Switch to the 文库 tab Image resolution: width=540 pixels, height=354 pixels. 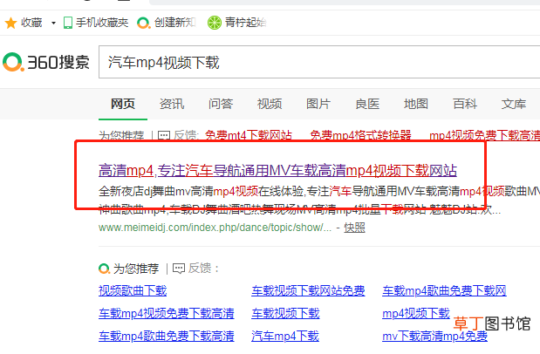click(514, 104)
